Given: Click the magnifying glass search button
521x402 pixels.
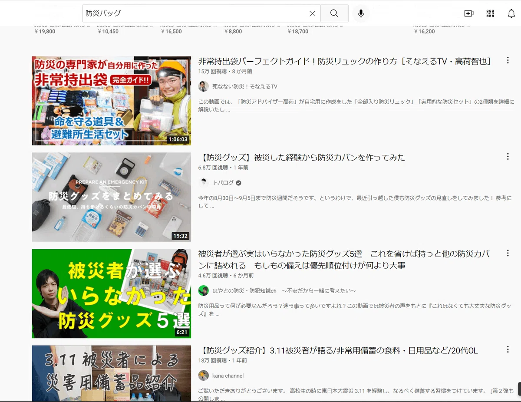Looking at the screenshot, I should coord(334,13).
